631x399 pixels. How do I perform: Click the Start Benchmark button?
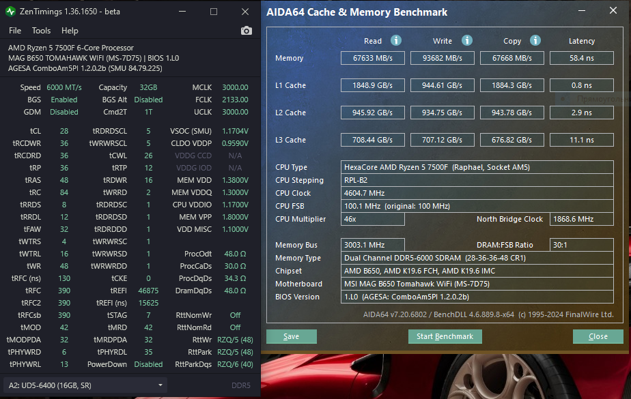[x=445, y=336]
